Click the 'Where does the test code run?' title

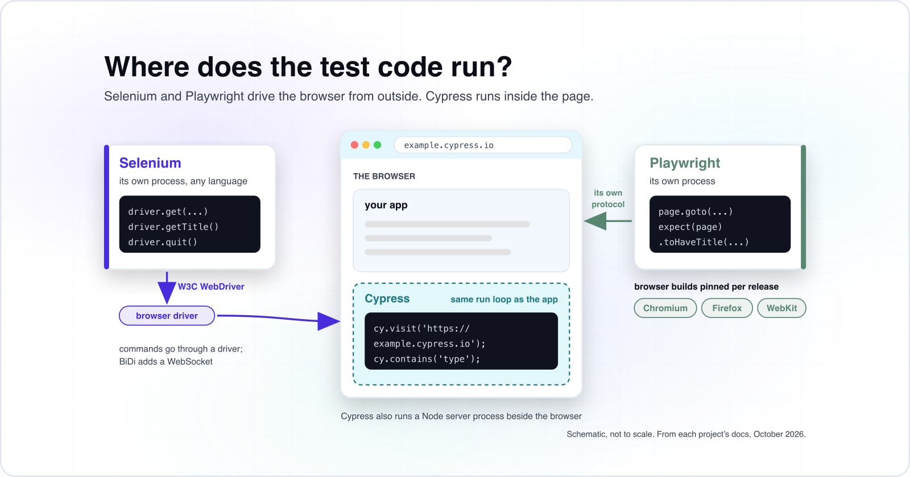[x=308, y=67]
